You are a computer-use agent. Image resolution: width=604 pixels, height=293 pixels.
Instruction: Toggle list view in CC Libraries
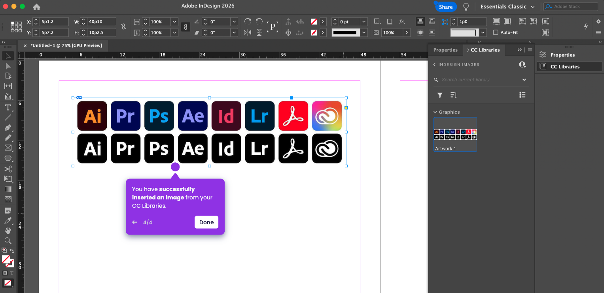[x=523, y=95]
